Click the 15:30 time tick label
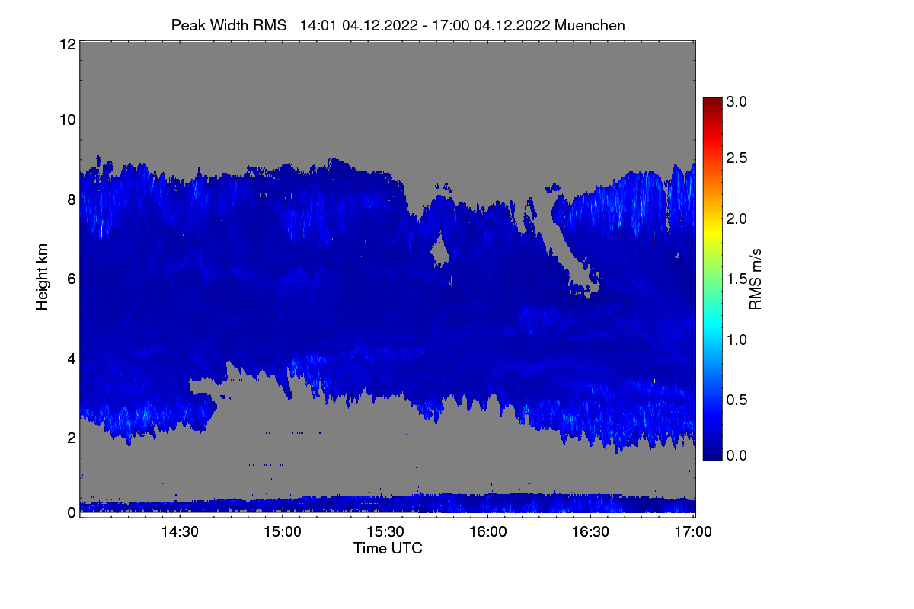 [385, 531]
